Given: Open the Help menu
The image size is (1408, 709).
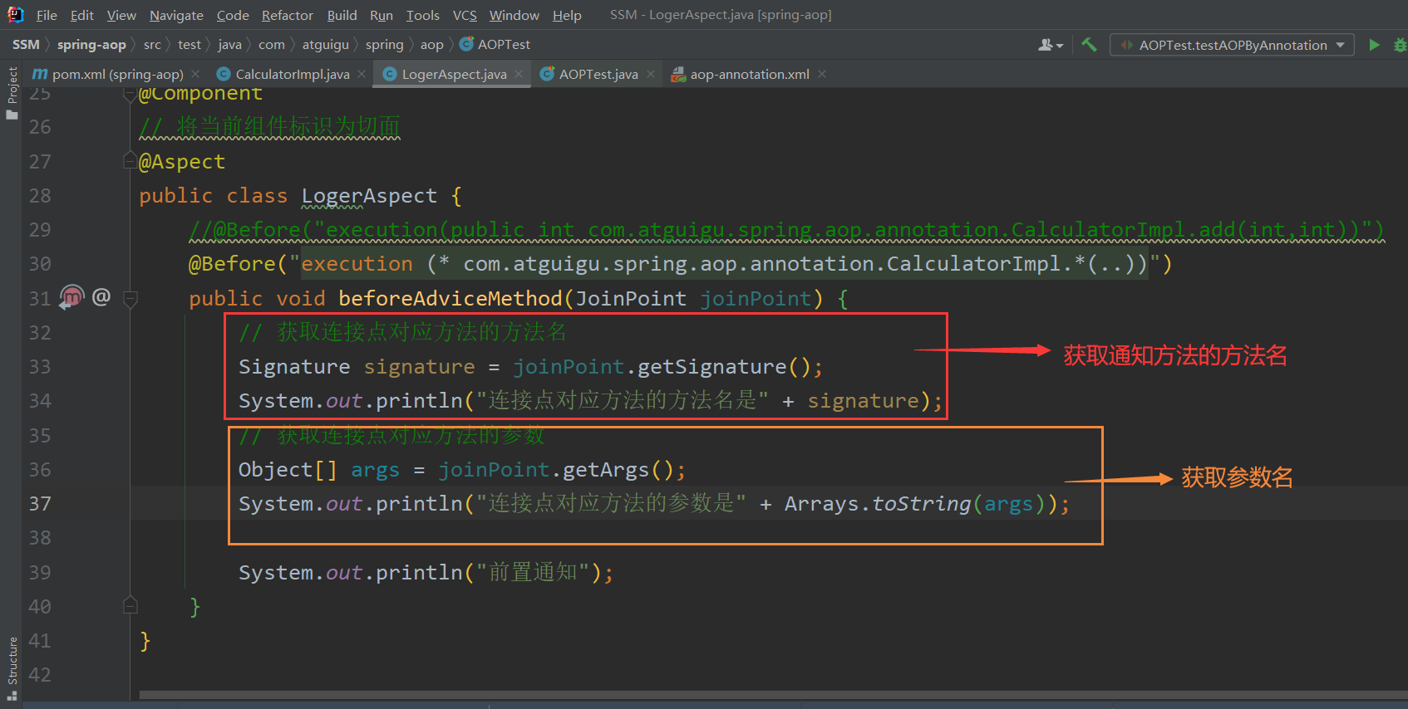Looking at the screenshot, I should [567, 15].
